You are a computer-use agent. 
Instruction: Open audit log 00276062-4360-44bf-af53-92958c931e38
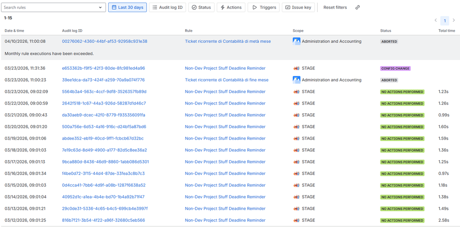[x=105, y=41]
